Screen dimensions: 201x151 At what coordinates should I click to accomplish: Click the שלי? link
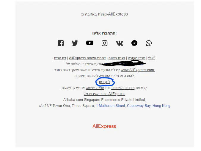click(152, 58)
